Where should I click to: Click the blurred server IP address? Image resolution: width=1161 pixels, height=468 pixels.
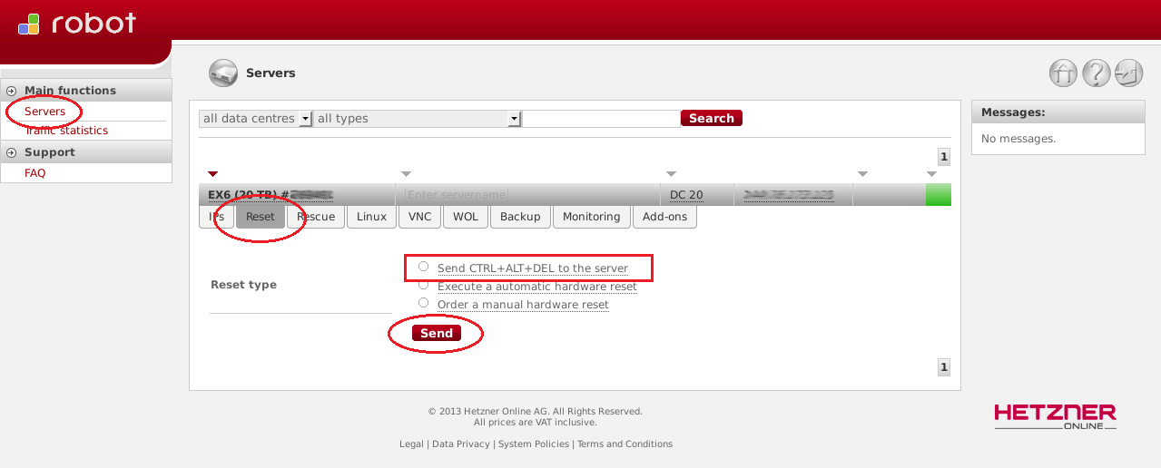pyautogui.click(x=788, y=194)
